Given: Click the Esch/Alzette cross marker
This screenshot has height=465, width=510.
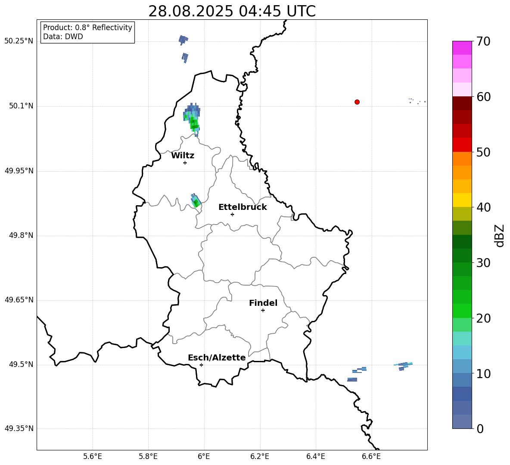Looking at the screenshot, I should point(201,365).
